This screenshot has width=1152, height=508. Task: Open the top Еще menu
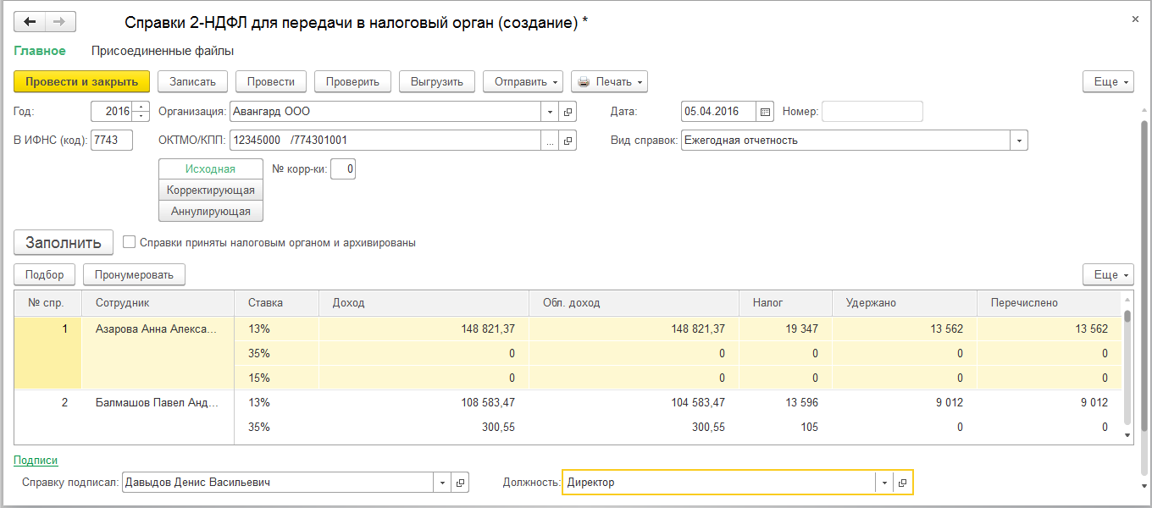tap(1108, 81)
